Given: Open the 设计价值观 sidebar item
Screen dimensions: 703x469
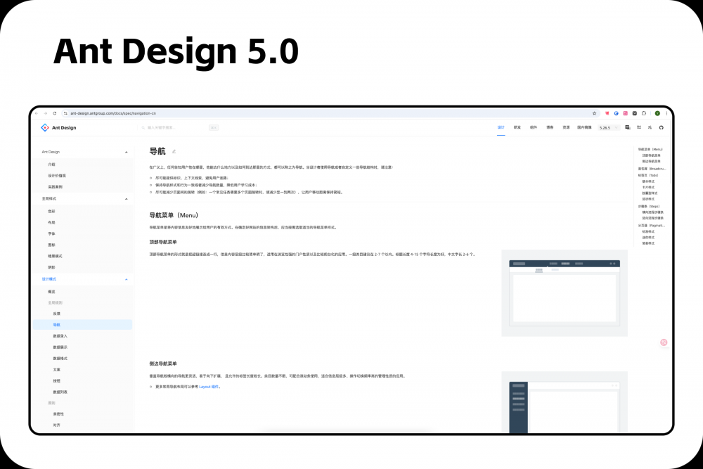Looking at the screenshot, I should (x=57, y=176).
